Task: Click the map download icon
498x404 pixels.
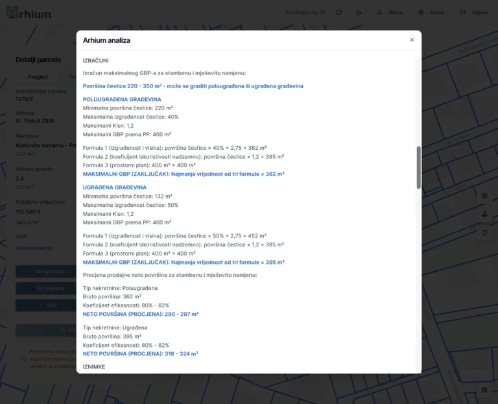Action: pos(484,215)
